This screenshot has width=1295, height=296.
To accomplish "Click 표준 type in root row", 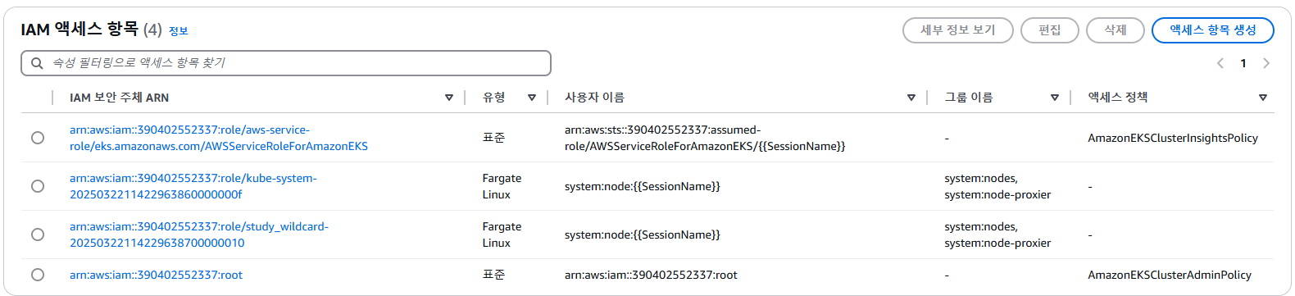I will tap(493, 275).
